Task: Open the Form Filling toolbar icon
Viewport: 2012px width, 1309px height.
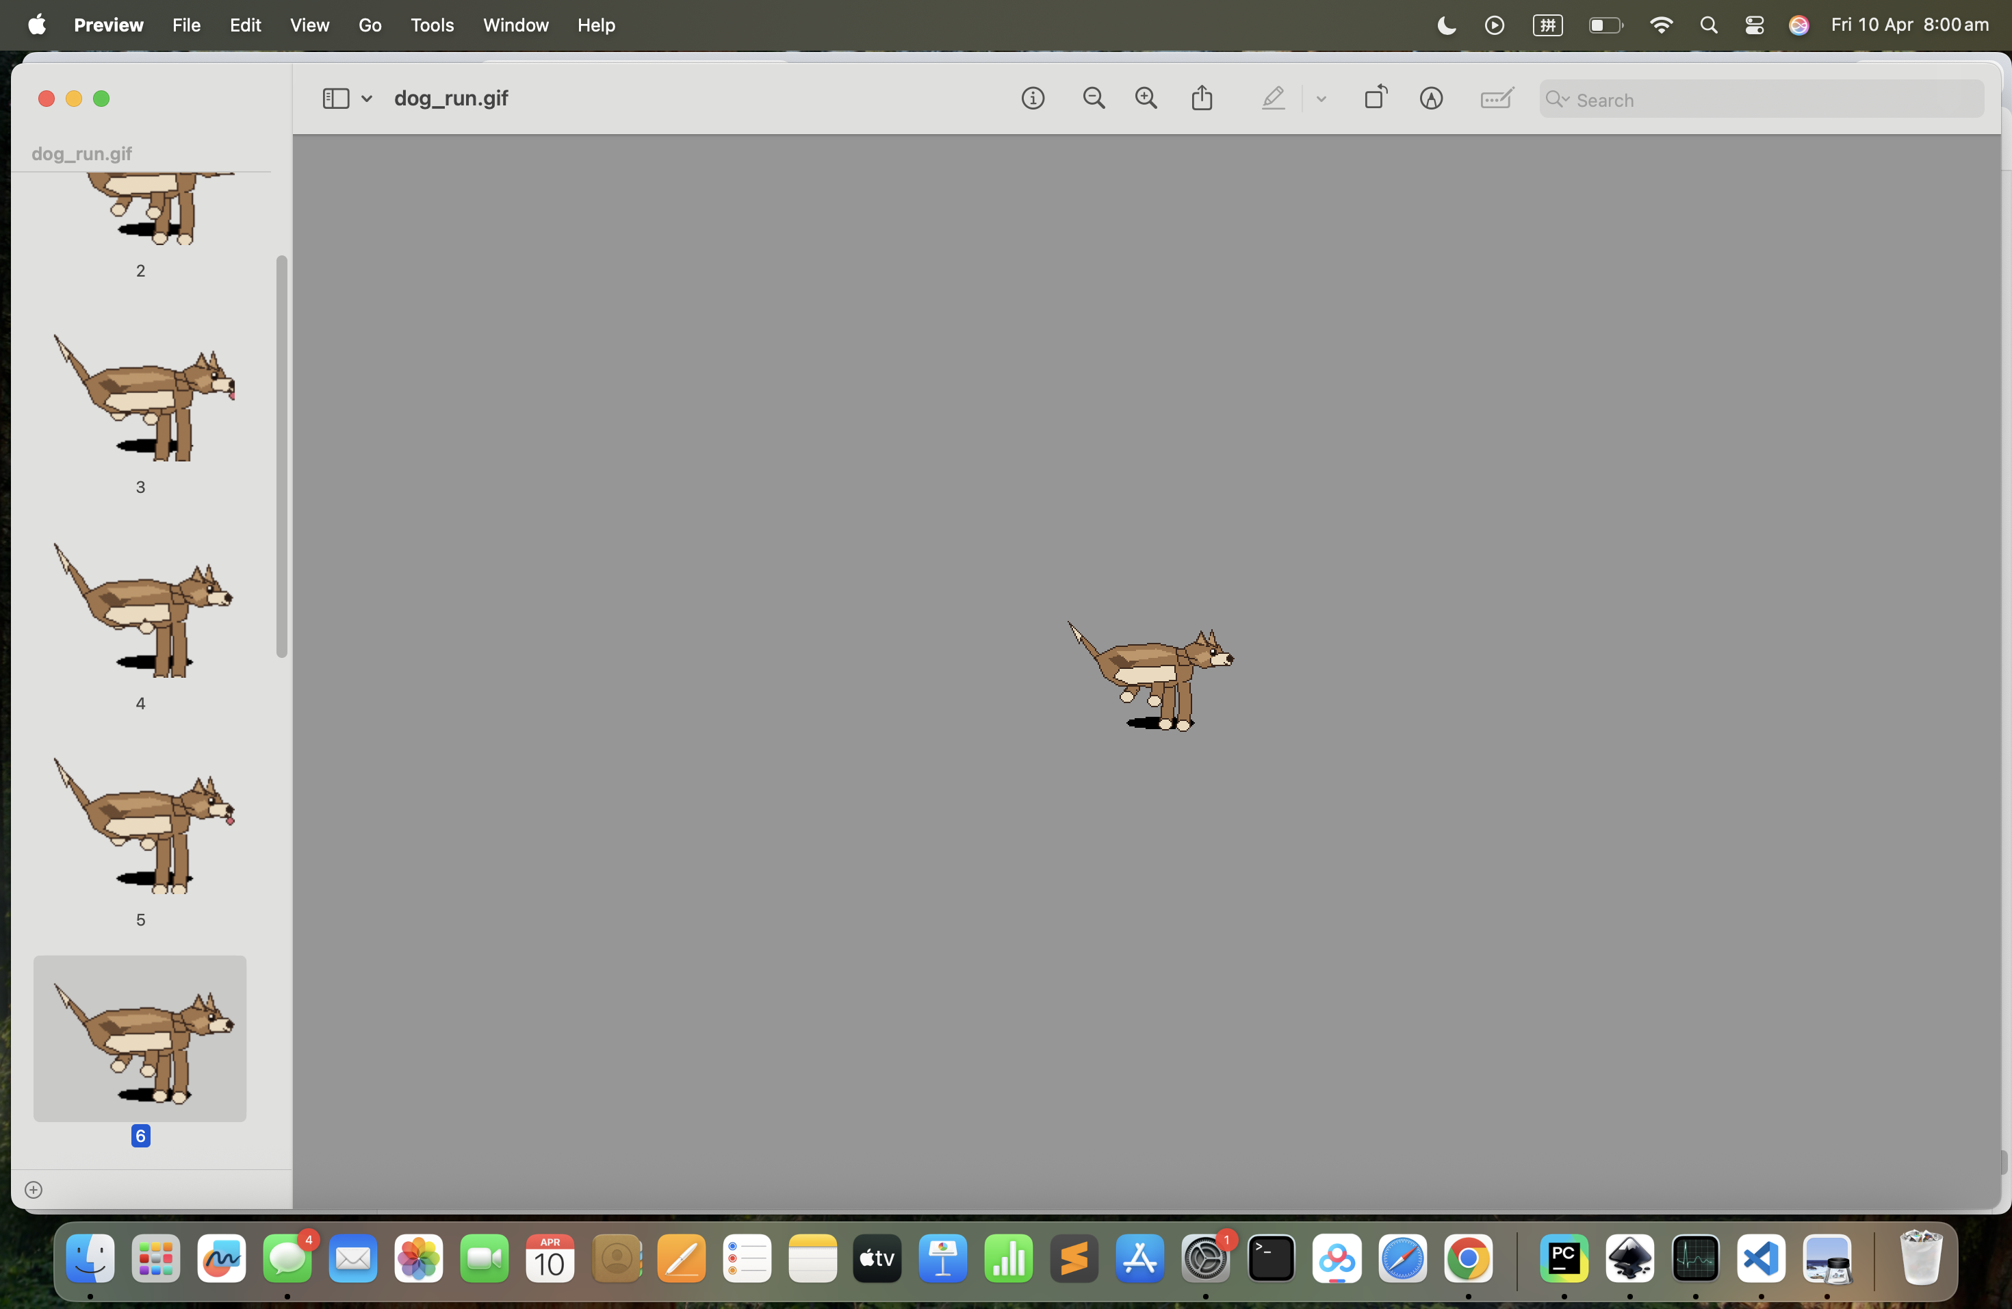Action: [1497, 99]
